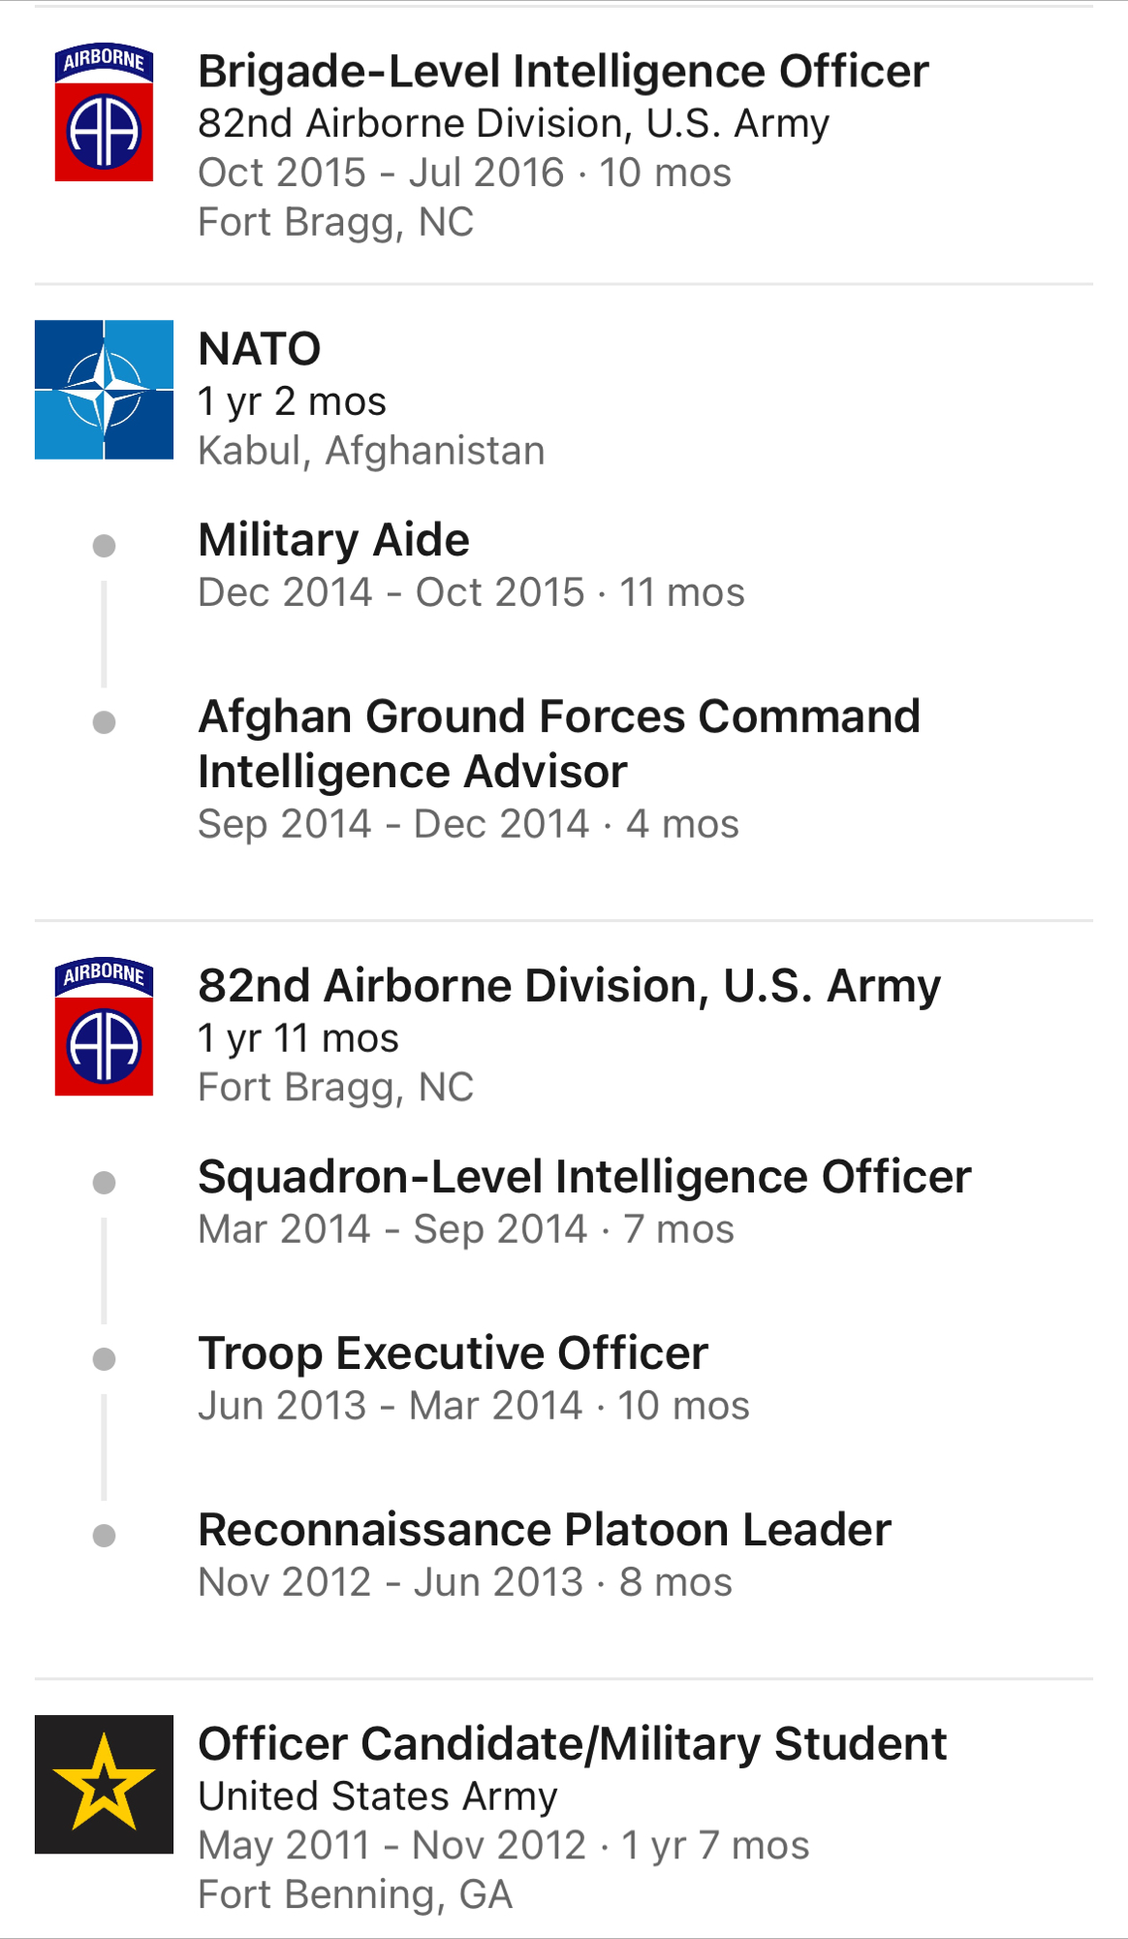
Task: Open the Military Aide role
Action: tap(333, 540)
